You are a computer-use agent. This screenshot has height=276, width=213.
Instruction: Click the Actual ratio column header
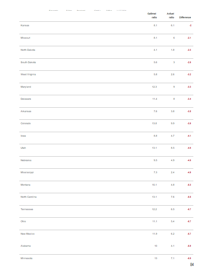[x=171, y=16]
